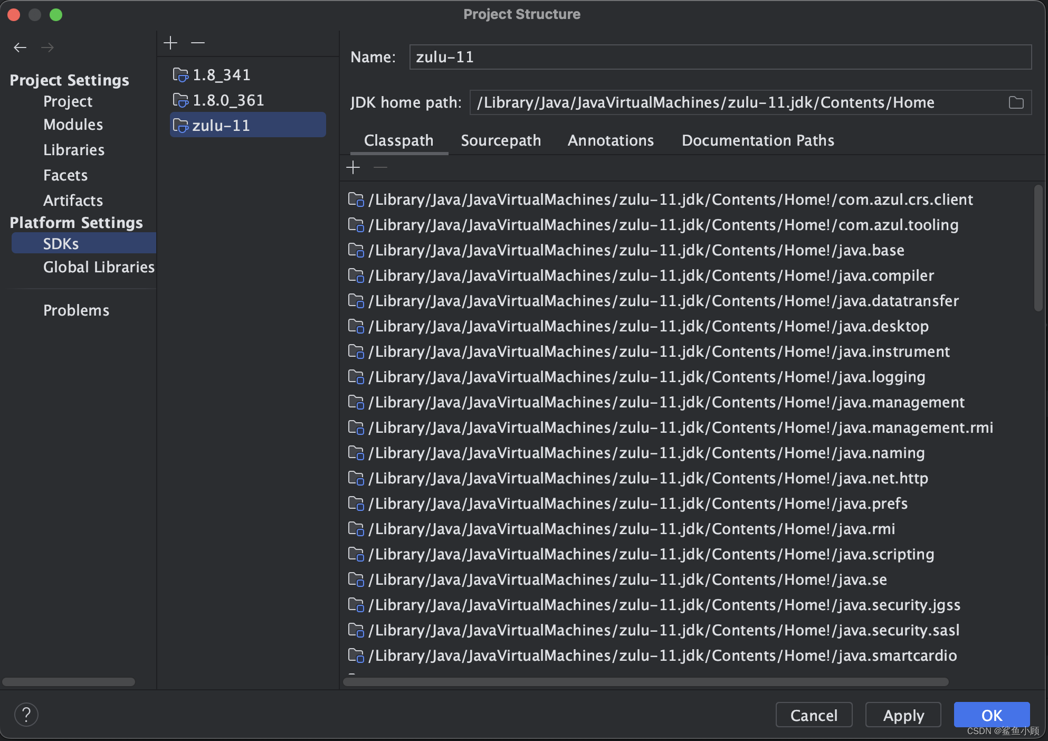
Task: Apply changes without closing the dialog
Action: coord(903,715)
